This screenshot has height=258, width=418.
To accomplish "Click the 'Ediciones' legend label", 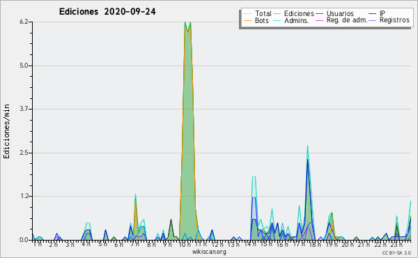I will [x=299, y=13].
